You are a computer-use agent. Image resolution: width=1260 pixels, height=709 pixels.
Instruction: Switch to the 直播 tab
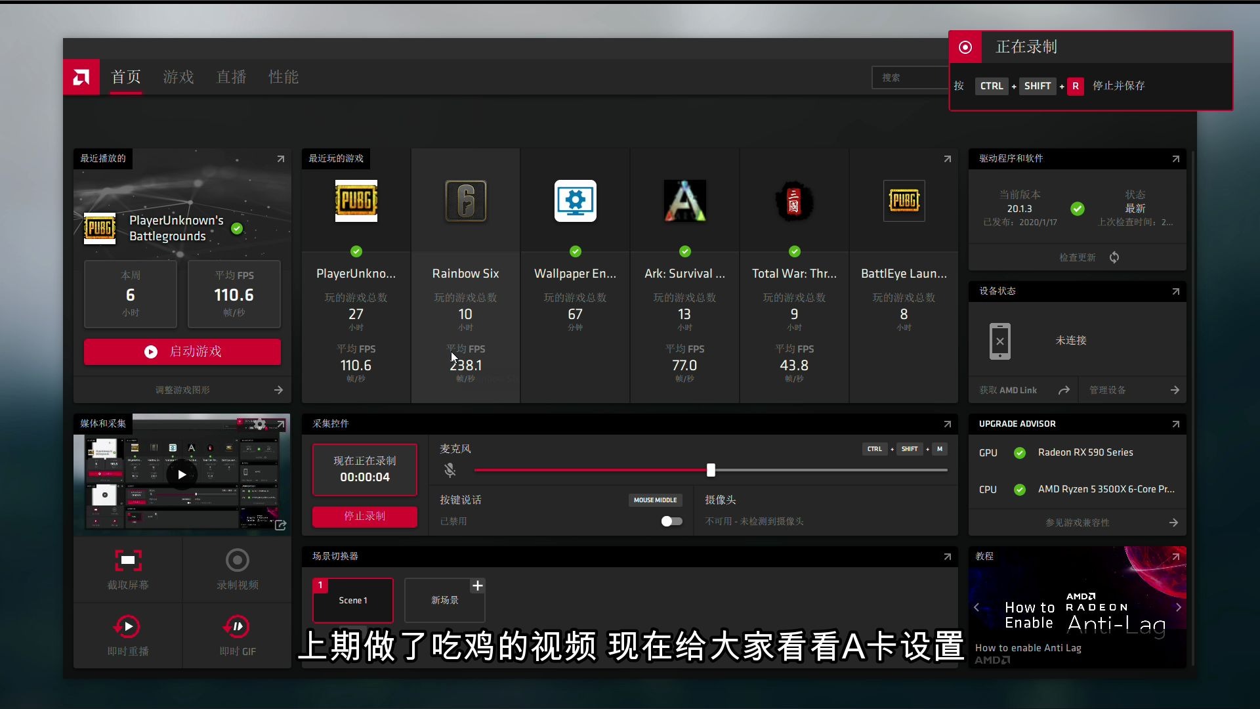(232, 77)
